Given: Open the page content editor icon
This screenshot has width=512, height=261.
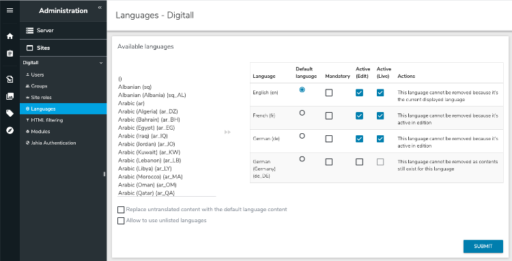Looking at the screenshot, I should coord(10,79).
